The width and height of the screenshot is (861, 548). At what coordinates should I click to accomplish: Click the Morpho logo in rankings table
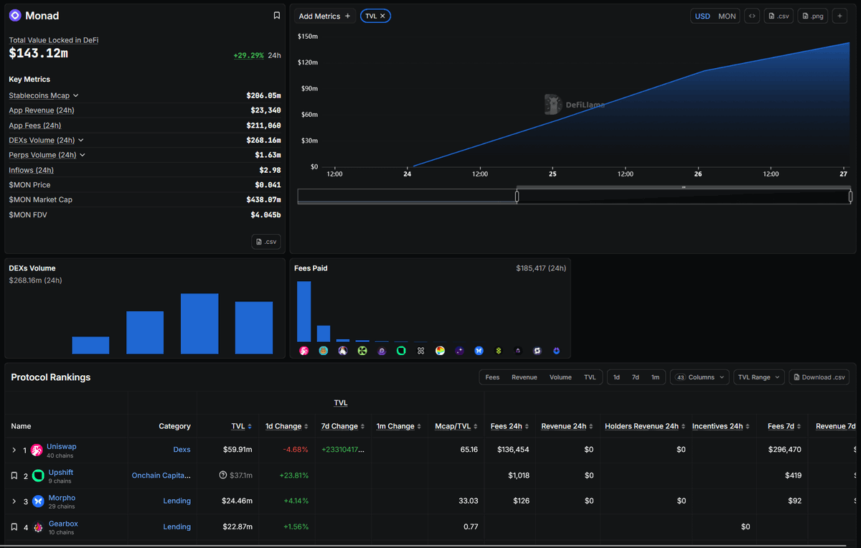pyautogui.click(x=38, y=501)
